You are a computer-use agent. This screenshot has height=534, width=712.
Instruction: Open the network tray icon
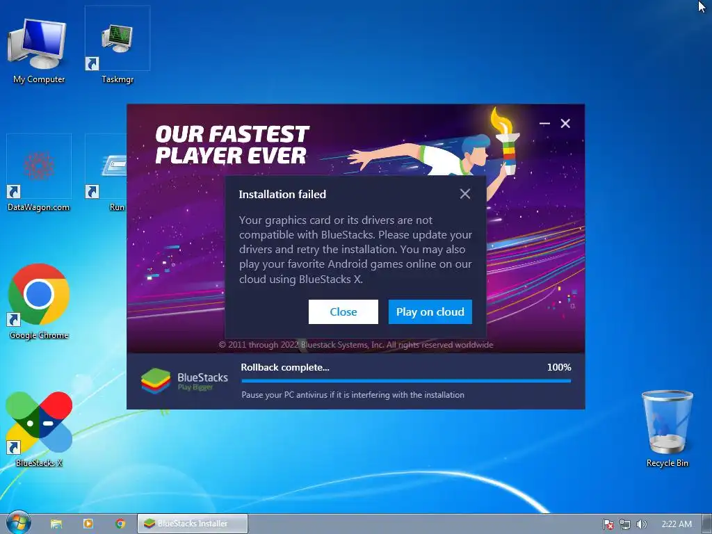click(625, 524)
